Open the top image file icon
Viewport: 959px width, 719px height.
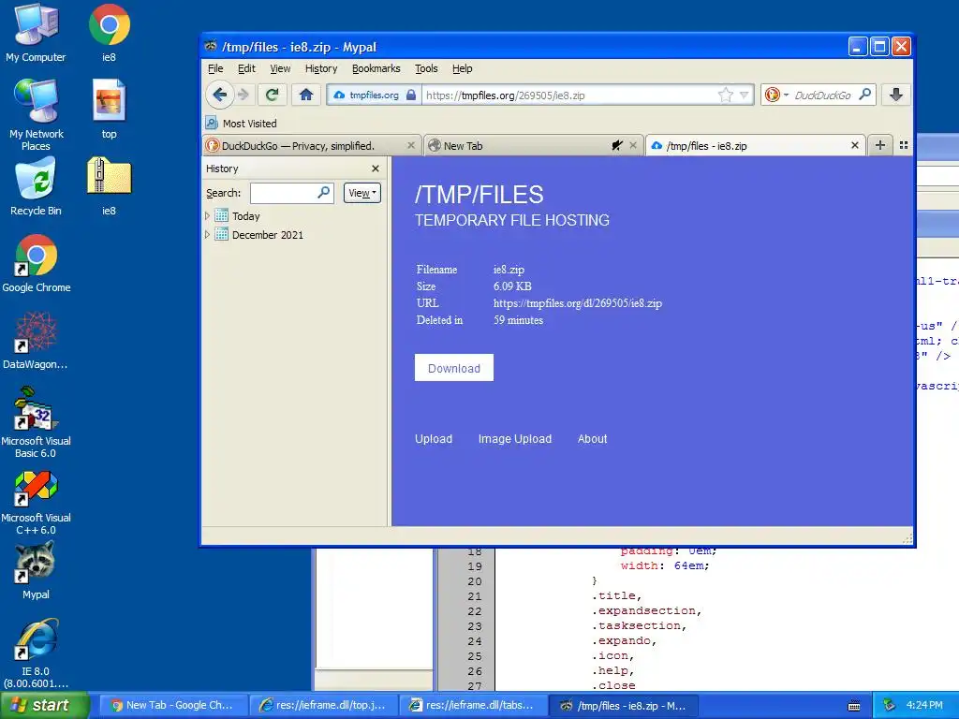(x=109, y=110)
